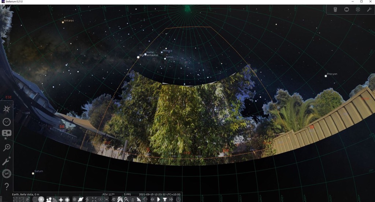Toggle the Oculars sensor frame icon

pyautogui.click(x=346, y=9)
